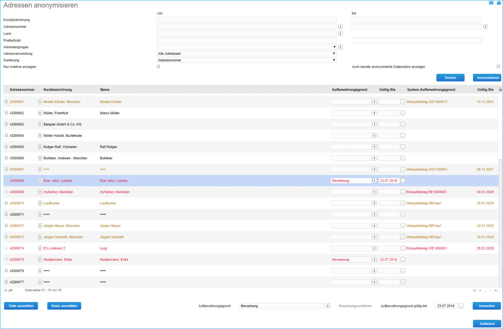The width and height of the screenshot is (503, 329).
Task: Jump to first page of records
Action: 474,291
